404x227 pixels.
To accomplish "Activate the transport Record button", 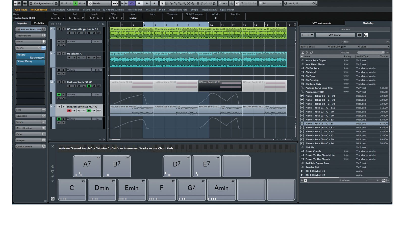I will [x=155, y=3].
